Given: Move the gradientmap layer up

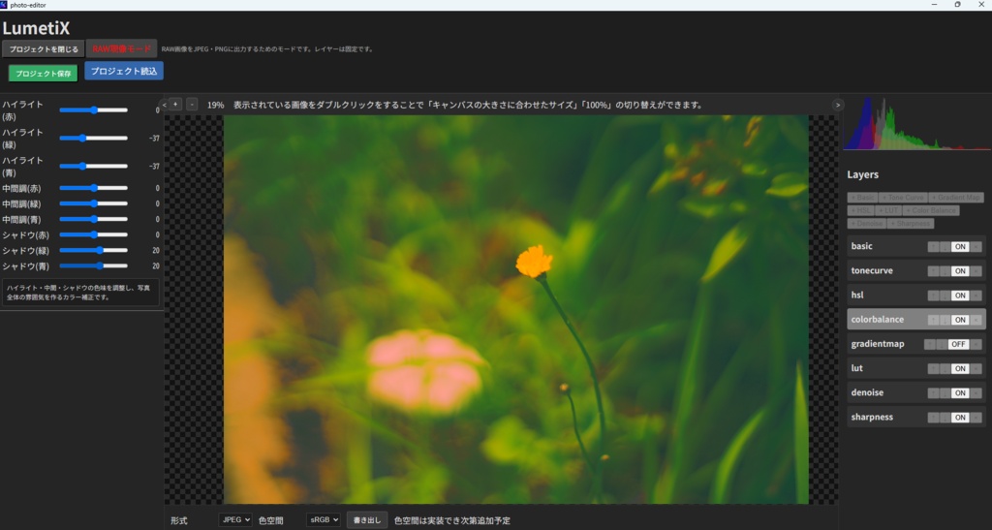Looking at the screenshot, I should [929, 344].
